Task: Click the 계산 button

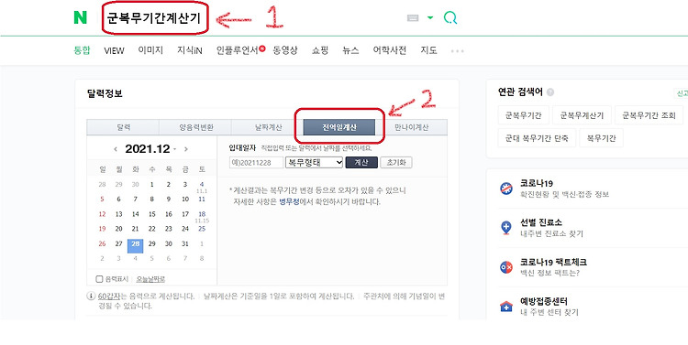Action: click(361, 162)
